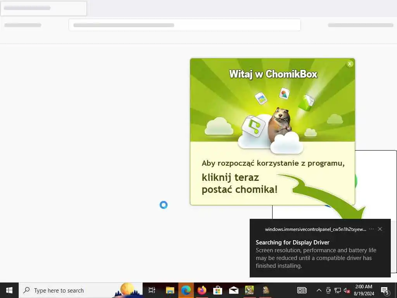Open the Action Center notifications icon
The width and height of the screenshot is (397, 298).
point(385,290)
